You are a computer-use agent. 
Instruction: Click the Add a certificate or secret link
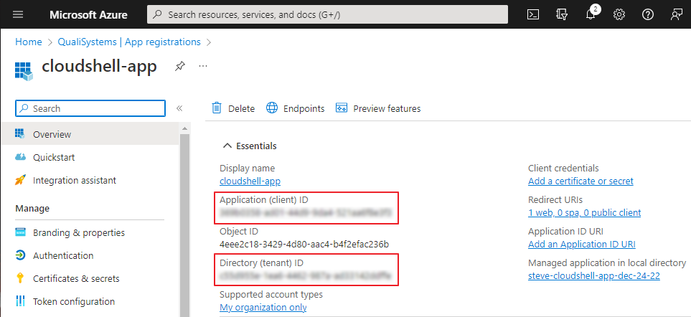tap(580, 181)
